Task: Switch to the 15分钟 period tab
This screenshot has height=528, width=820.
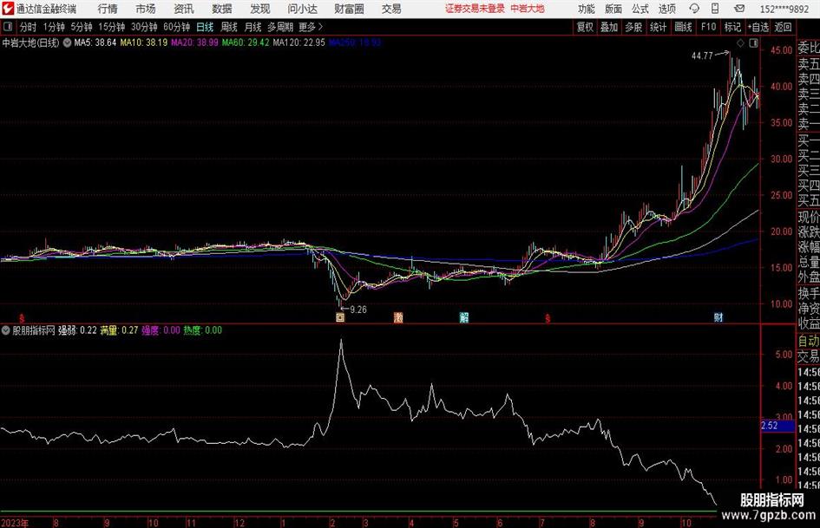Action: [x=111, y=27]
